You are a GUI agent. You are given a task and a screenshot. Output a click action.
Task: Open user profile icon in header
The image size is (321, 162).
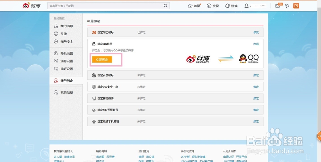click(x=247, y=6)
